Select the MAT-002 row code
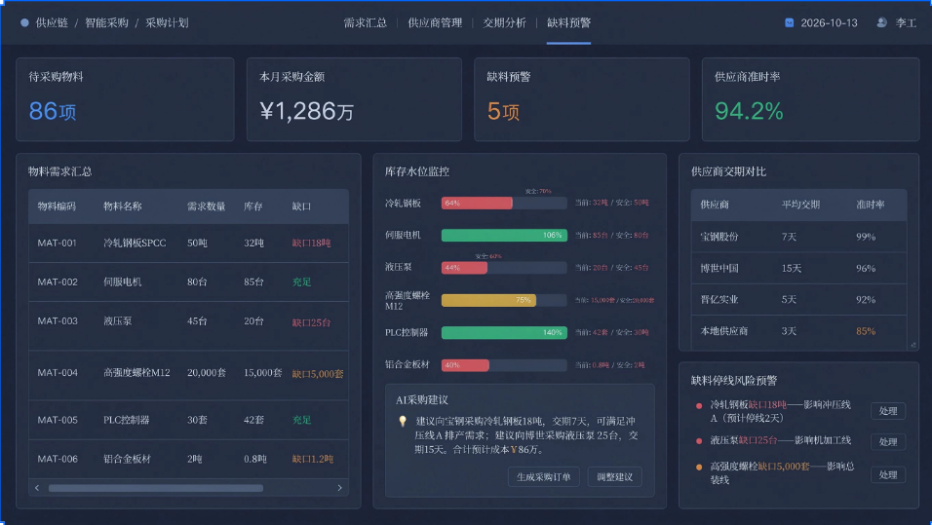This screenshot has height=525, width=932. coord(58,281)
